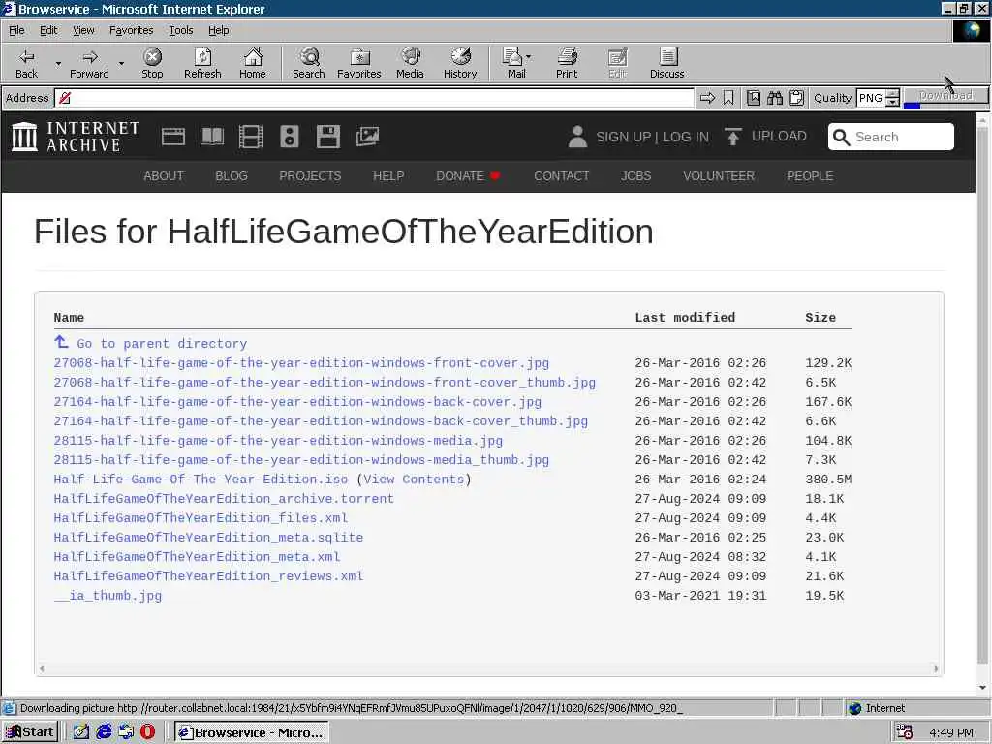This screenshot has height=744, width=992.
Task: Expand the Mail button dropdown arrow
Action: (528, 57)
